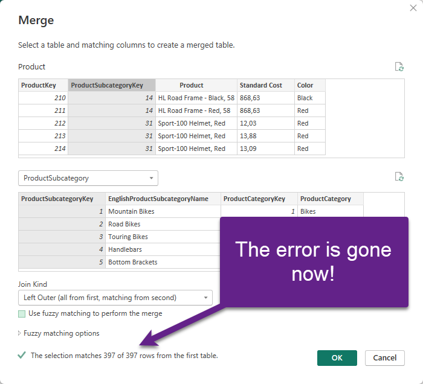423x384 pixels.
Task: Click the green match status checkmark icon
Action: pyautogui.click(x=22, y=356)
